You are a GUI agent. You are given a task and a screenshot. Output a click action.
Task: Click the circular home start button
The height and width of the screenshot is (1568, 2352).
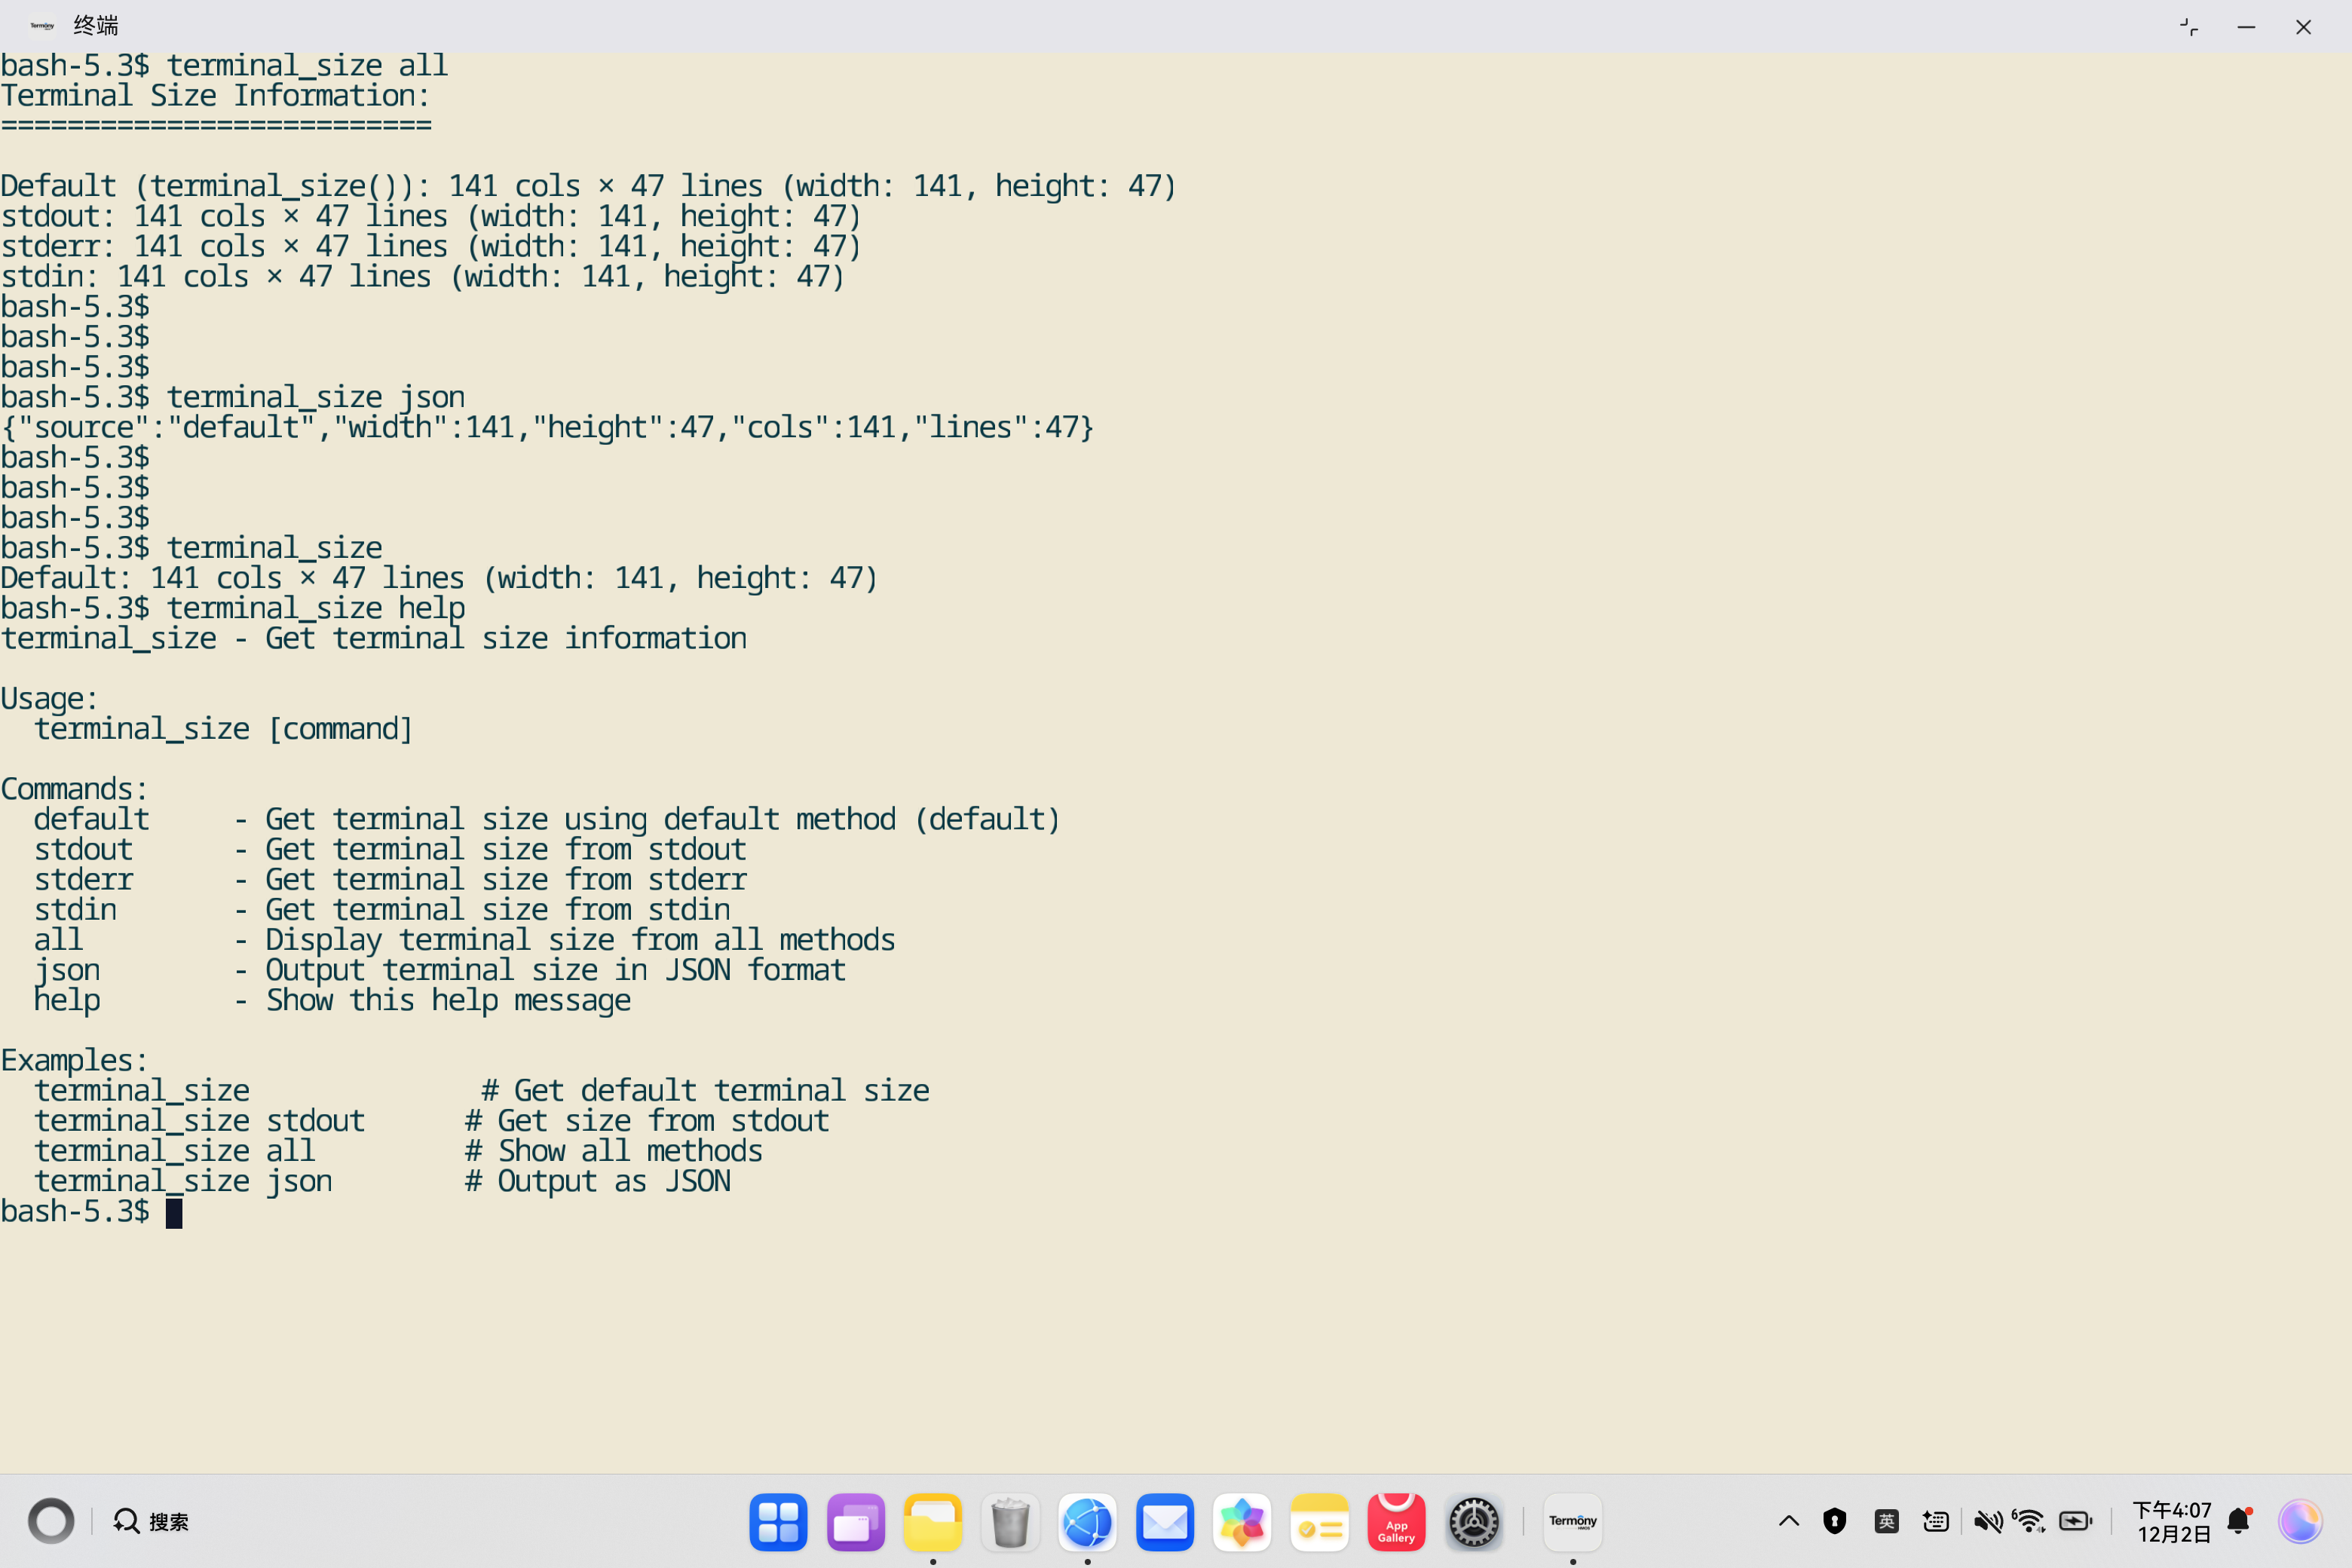click(x=51, y=1521)
